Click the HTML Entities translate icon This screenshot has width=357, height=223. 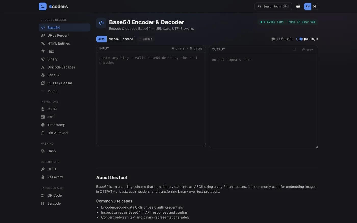point(43,43)
